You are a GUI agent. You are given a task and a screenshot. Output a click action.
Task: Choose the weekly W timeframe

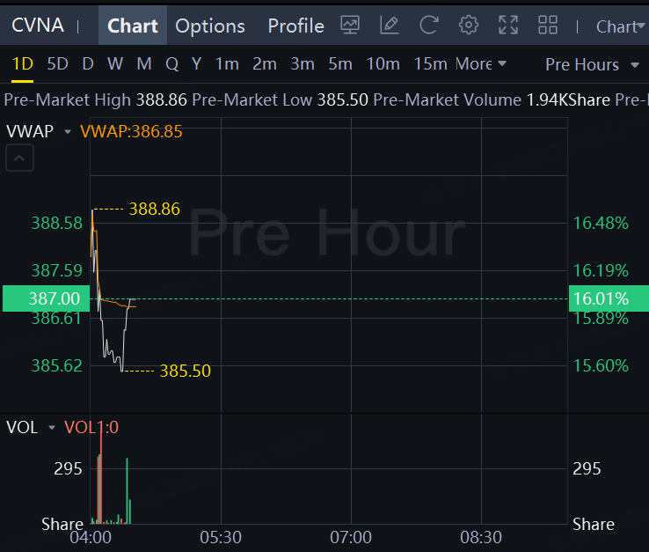click(115, 64)
